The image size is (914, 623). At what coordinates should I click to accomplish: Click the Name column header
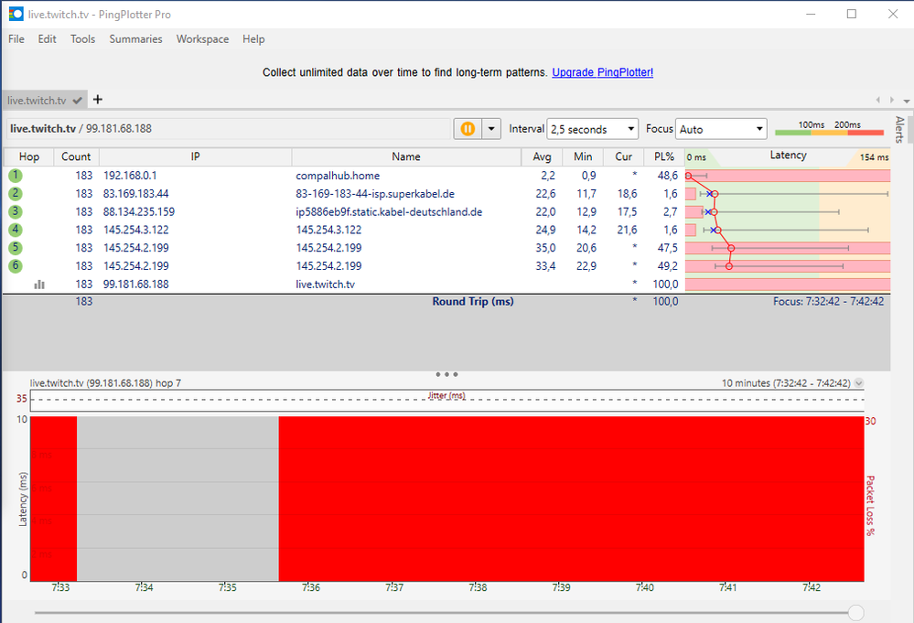[x=406, y=156]
